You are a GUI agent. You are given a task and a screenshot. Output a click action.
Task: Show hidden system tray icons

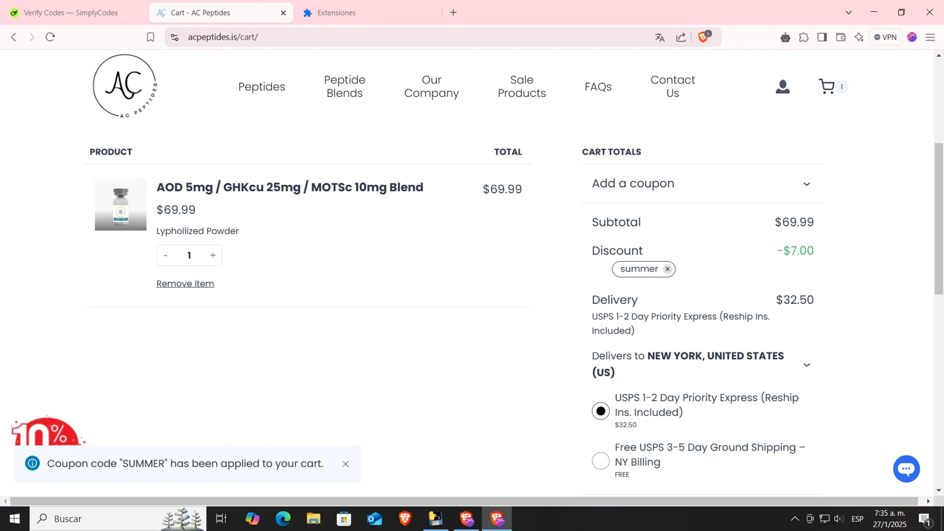[x=794, y=518]
